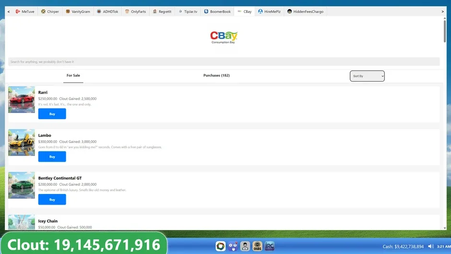
Task: Switch to the RegretIt tab
Action: pyautogui.click(x=162, y=12)
